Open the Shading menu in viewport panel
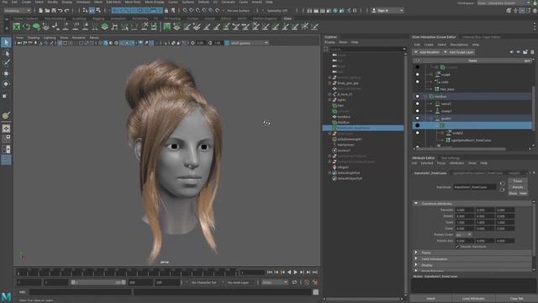538x303 pixels. pos(34,38)
